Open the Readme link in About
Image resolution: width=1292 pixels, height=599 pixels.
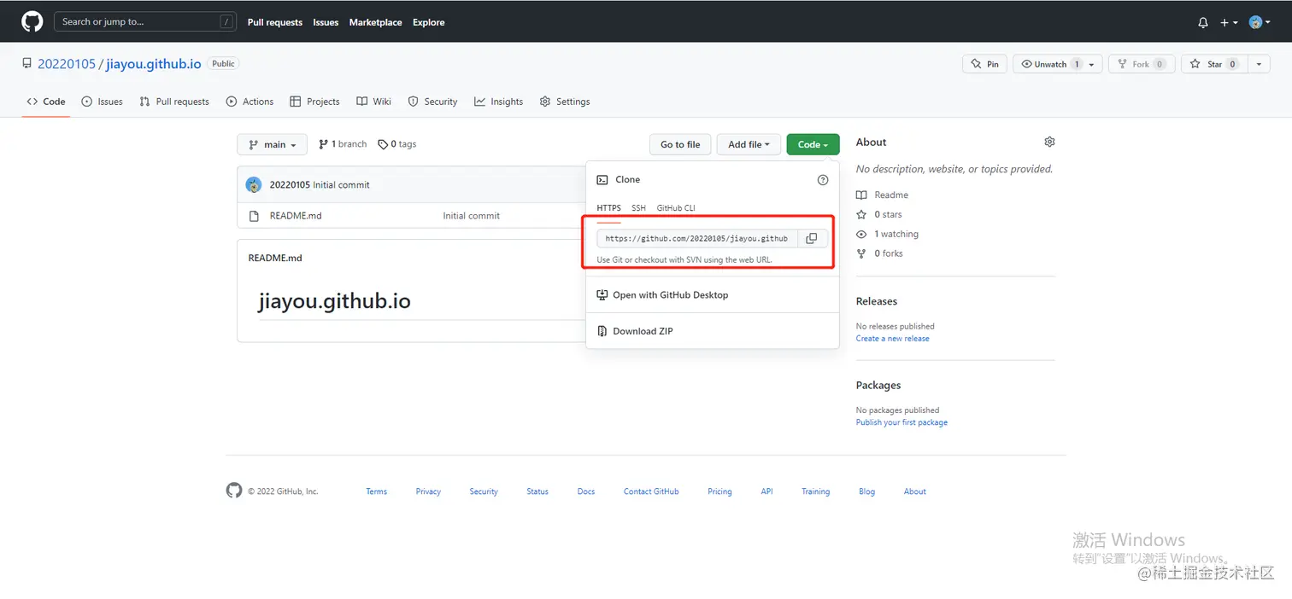click(883, 195)
